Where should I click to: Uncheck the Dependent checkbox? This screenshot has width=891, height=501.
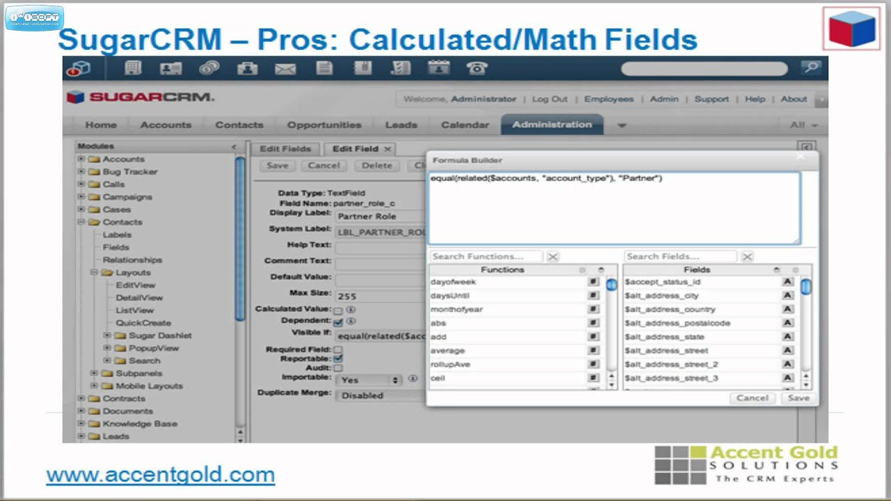click(x=338, y=322)
